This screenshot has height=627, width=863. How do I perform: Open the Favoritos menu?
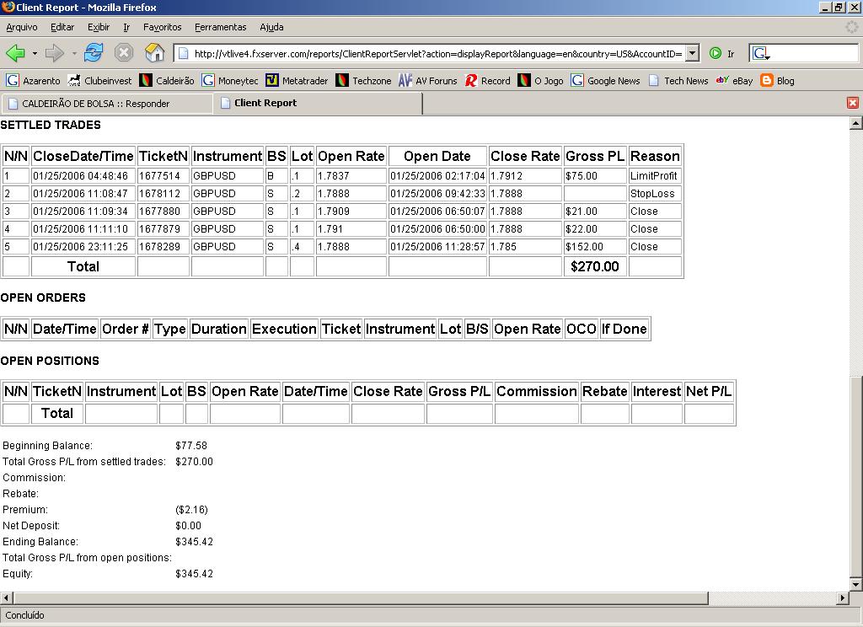[x=162, y=27]
